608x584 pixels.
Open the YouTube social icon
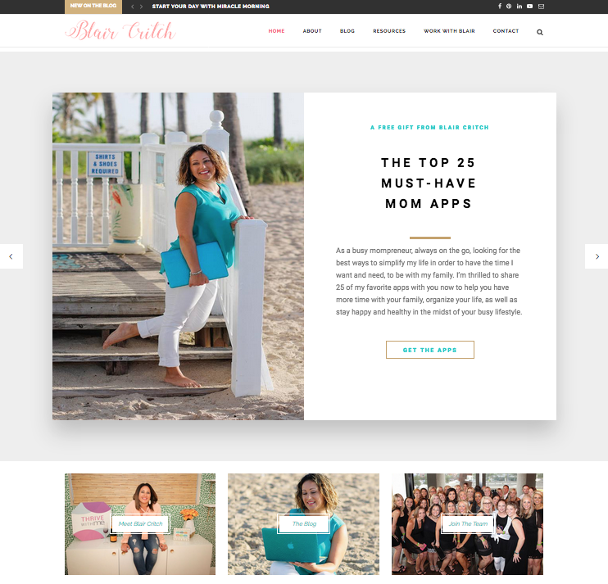point(529,7)
